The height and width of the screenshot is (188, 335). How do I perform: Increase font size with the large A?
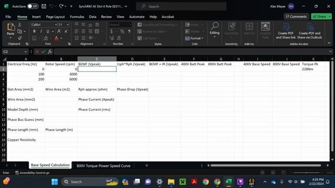click(59, 31)
